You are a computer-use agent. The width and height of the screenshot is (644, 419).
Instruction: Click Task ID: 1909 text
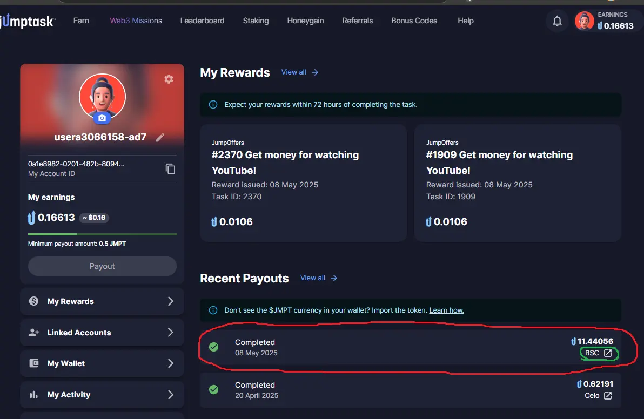click(x=451, y=197)
